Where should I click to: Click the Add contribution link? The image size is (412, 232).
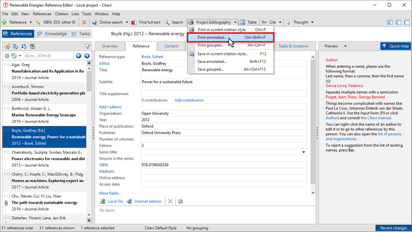coord(189,100)
